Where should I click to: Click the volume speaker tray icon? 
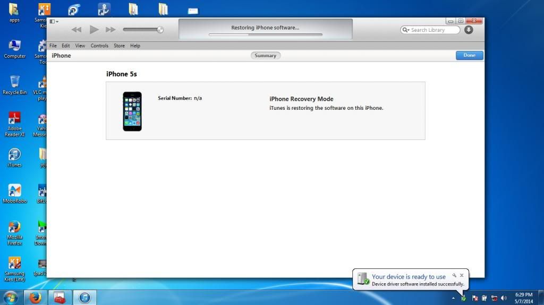point(504,298)
